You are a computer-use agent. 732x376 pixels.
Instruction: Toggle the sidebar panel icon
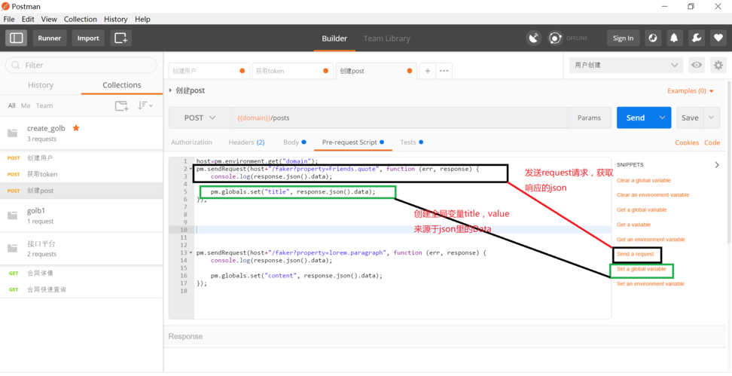[17, 38]
